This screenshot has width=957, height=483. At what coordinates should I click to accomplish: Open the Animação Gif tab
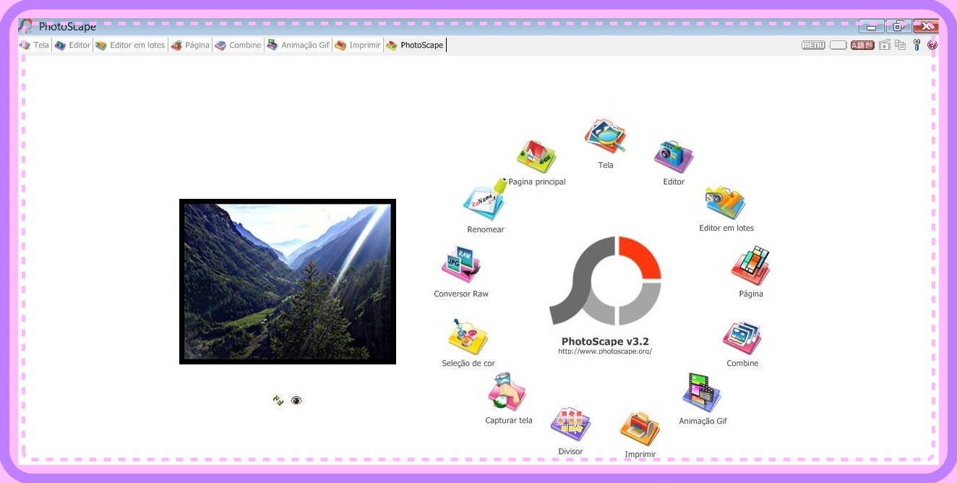pyautogui.click(x=298, y=45)
